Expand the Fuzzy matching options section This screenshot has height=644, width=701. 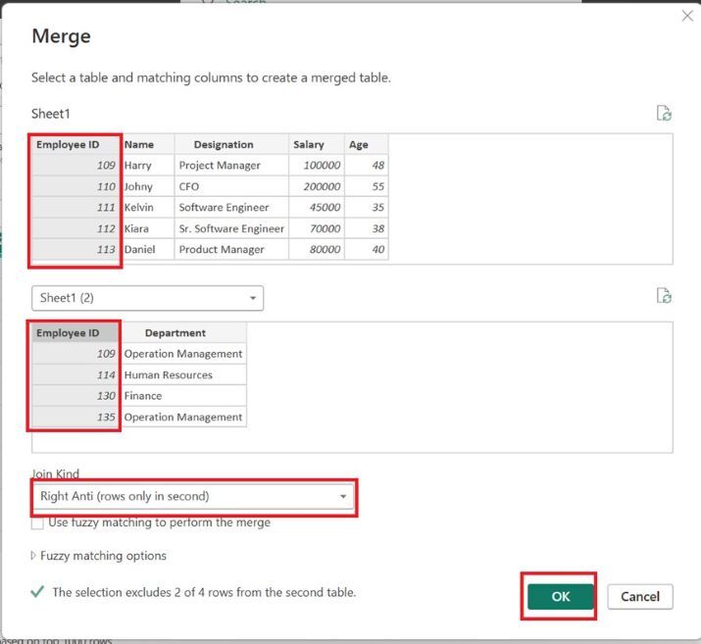point(35,556)
